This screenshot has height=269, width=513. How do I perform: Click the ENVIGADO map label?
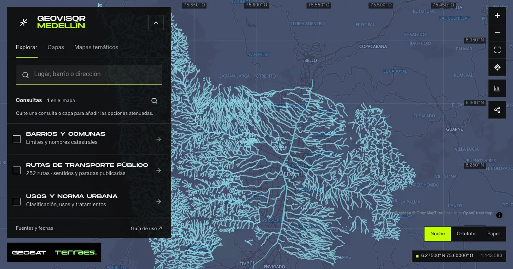click(274, 266)
